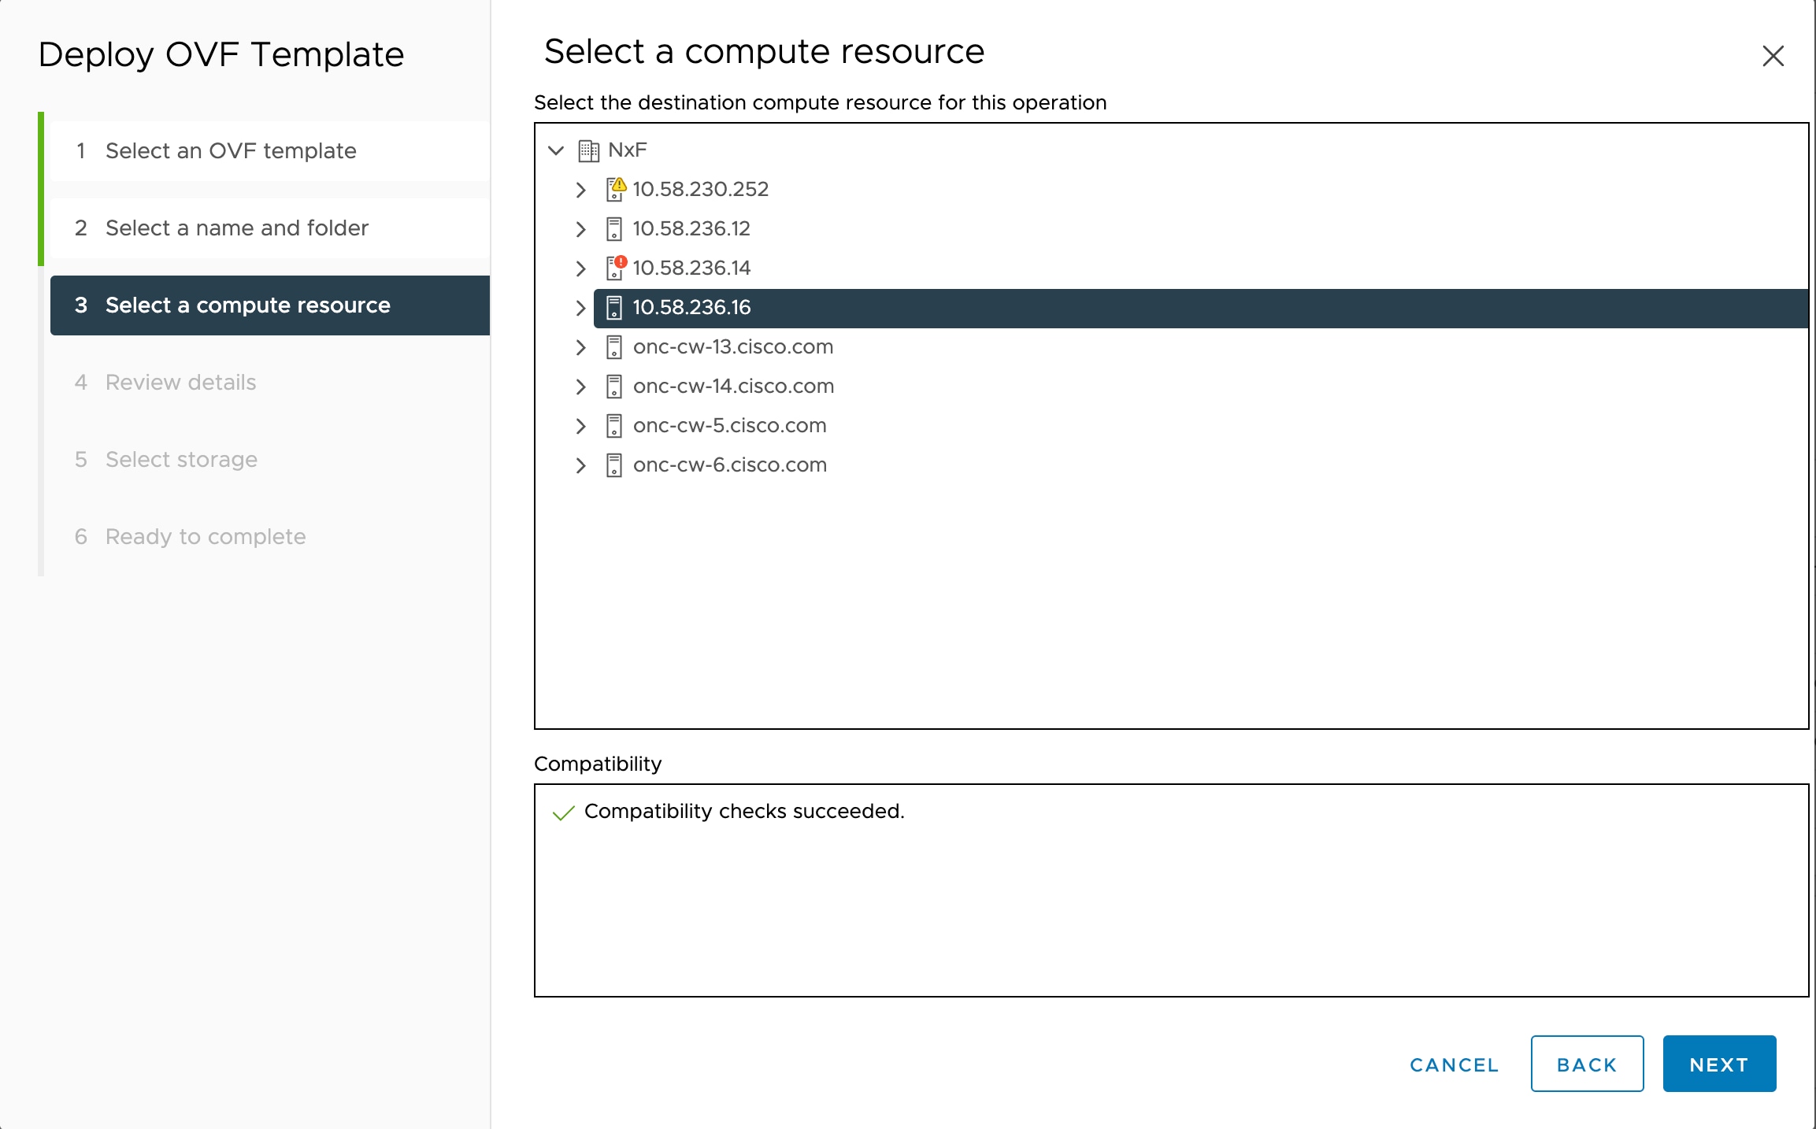The width and height of the screenshot is (1816, 1129).
Task: Click the CANCEL button
Action: pyautogui.click(x=1454, y=1064)
